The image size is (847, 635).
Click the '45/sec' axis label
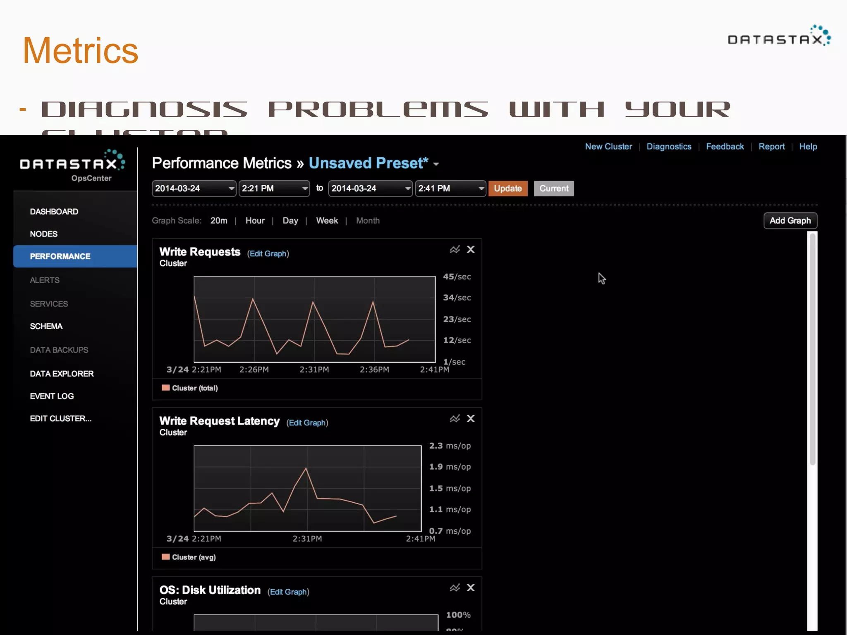(457, 277)
